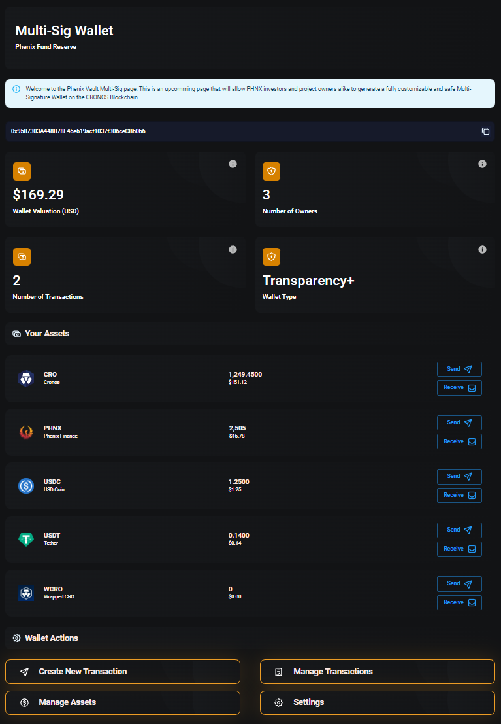The height and width of the screenshot is (724, 501).
Task: Click the Phenix Finance token name
Action: 61,436
